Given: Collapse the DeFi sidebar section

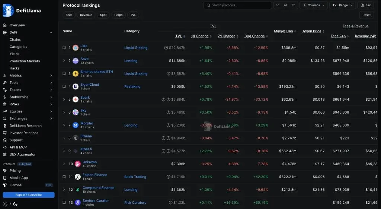Looking at the screenshot, I should tap(51, 33).
